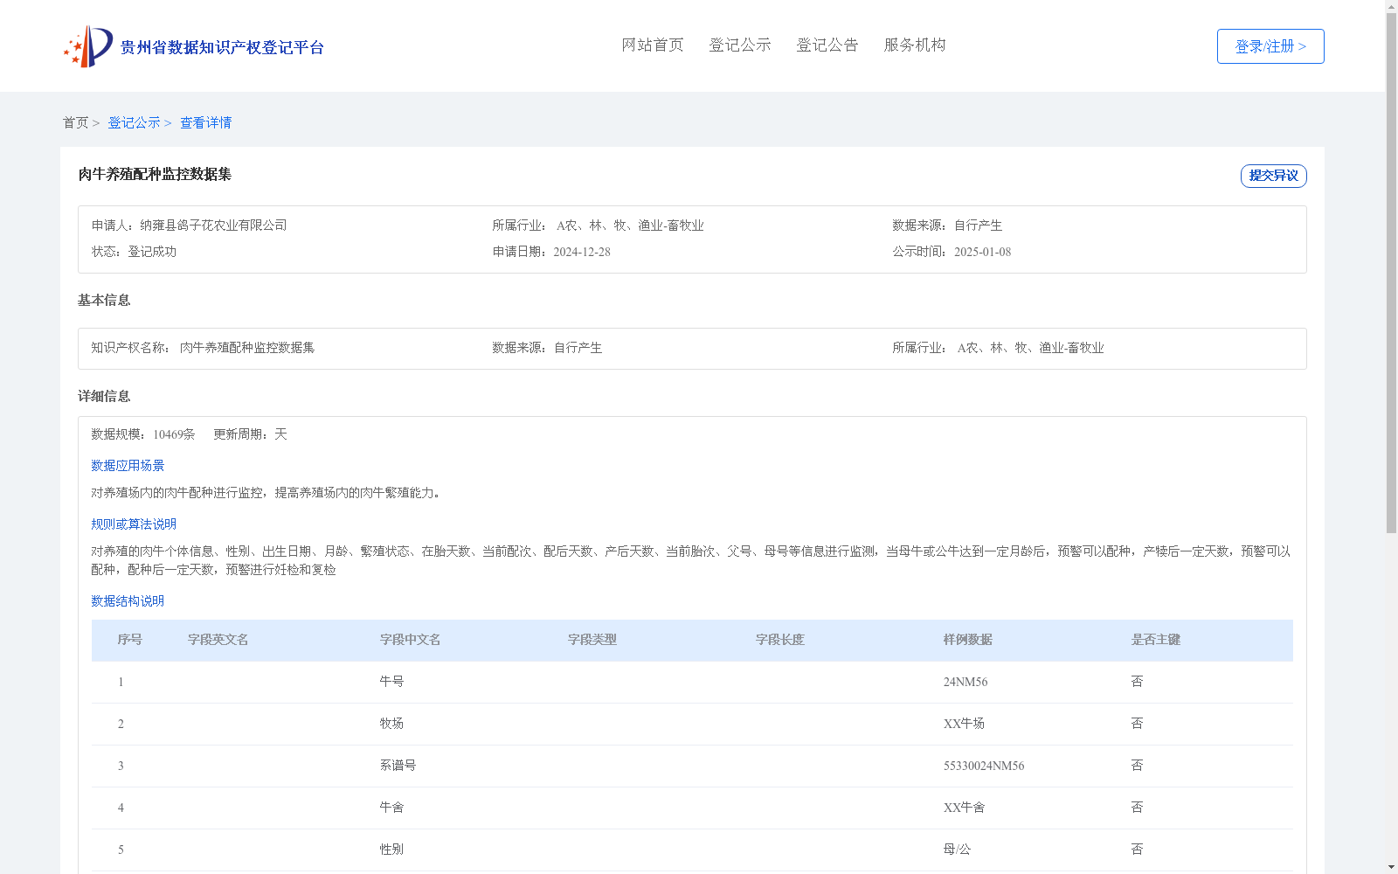This screenshot has height=874, width=1398.
Task: Go to 首页 in breadcrumb
Action: [75, 122]
